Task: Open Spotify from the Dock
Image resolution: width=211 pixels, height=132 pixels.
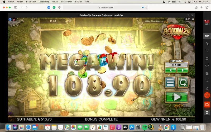Action: pos(145,127)
